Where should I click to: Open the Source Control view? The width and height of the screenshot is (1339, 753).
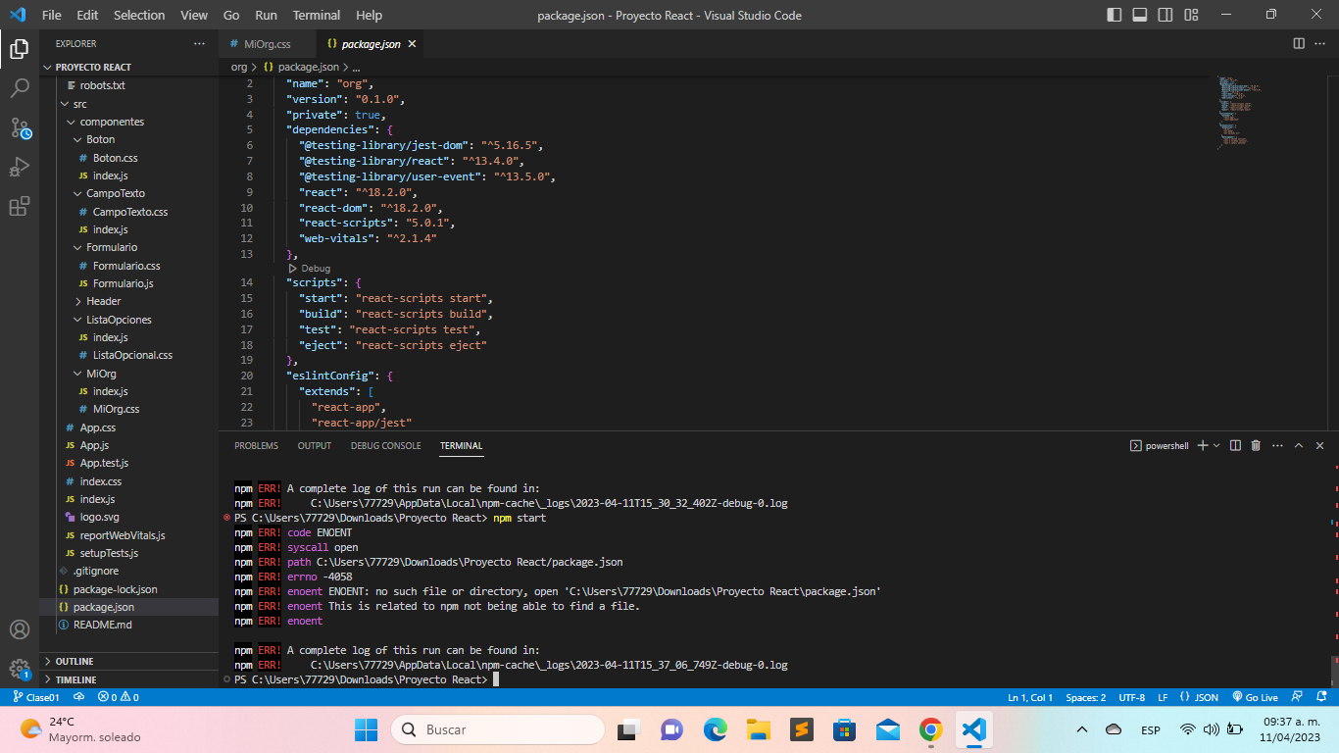20,127
